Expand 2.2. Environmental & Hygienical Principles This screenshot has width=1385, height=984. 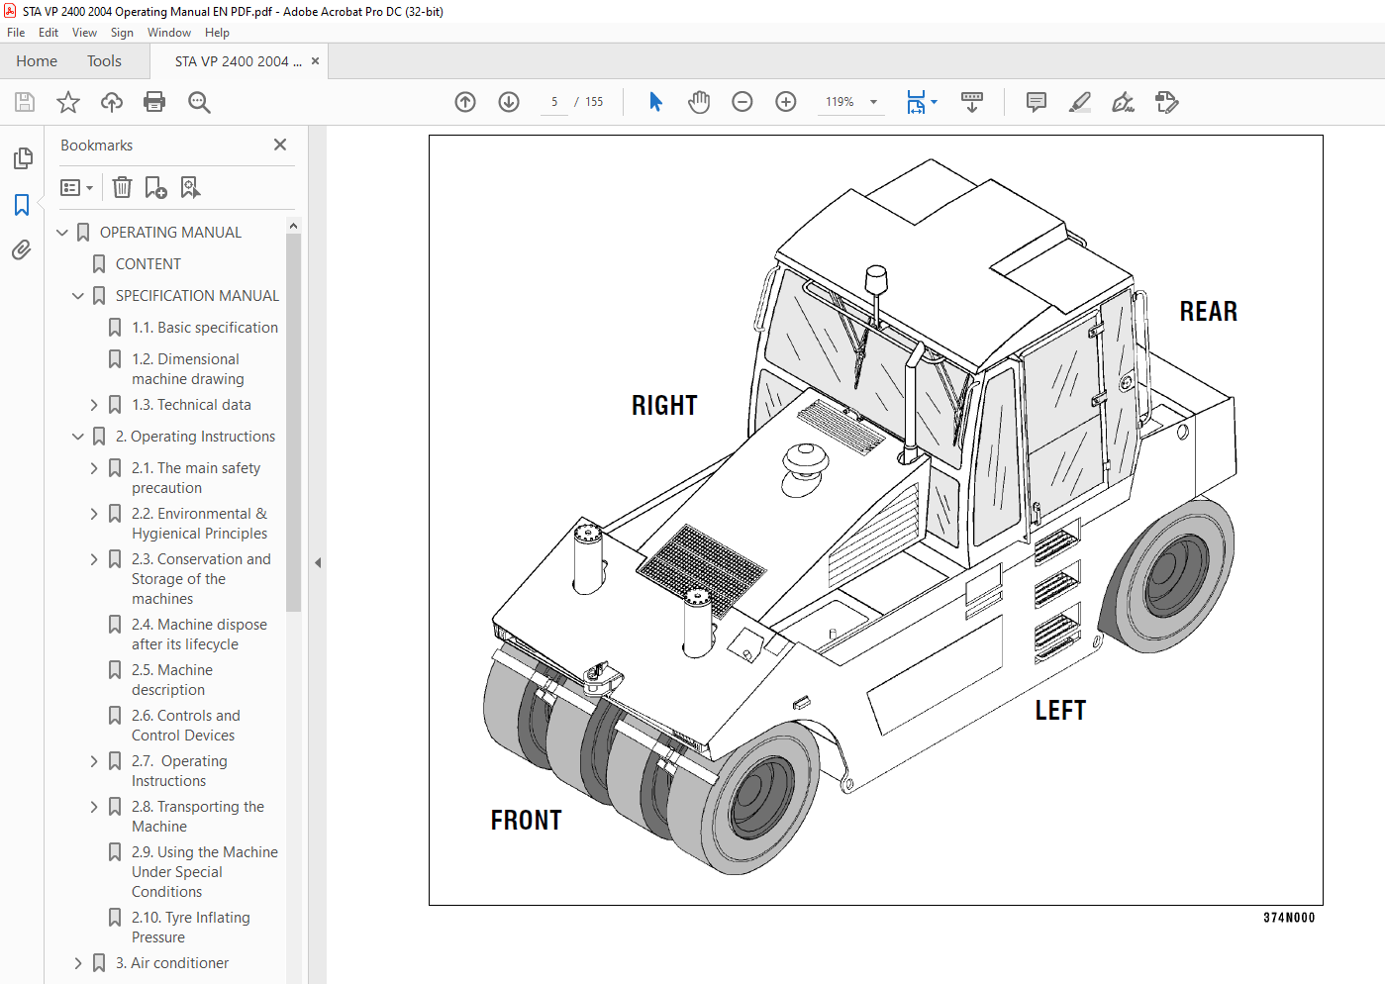(x=94, y=514)
